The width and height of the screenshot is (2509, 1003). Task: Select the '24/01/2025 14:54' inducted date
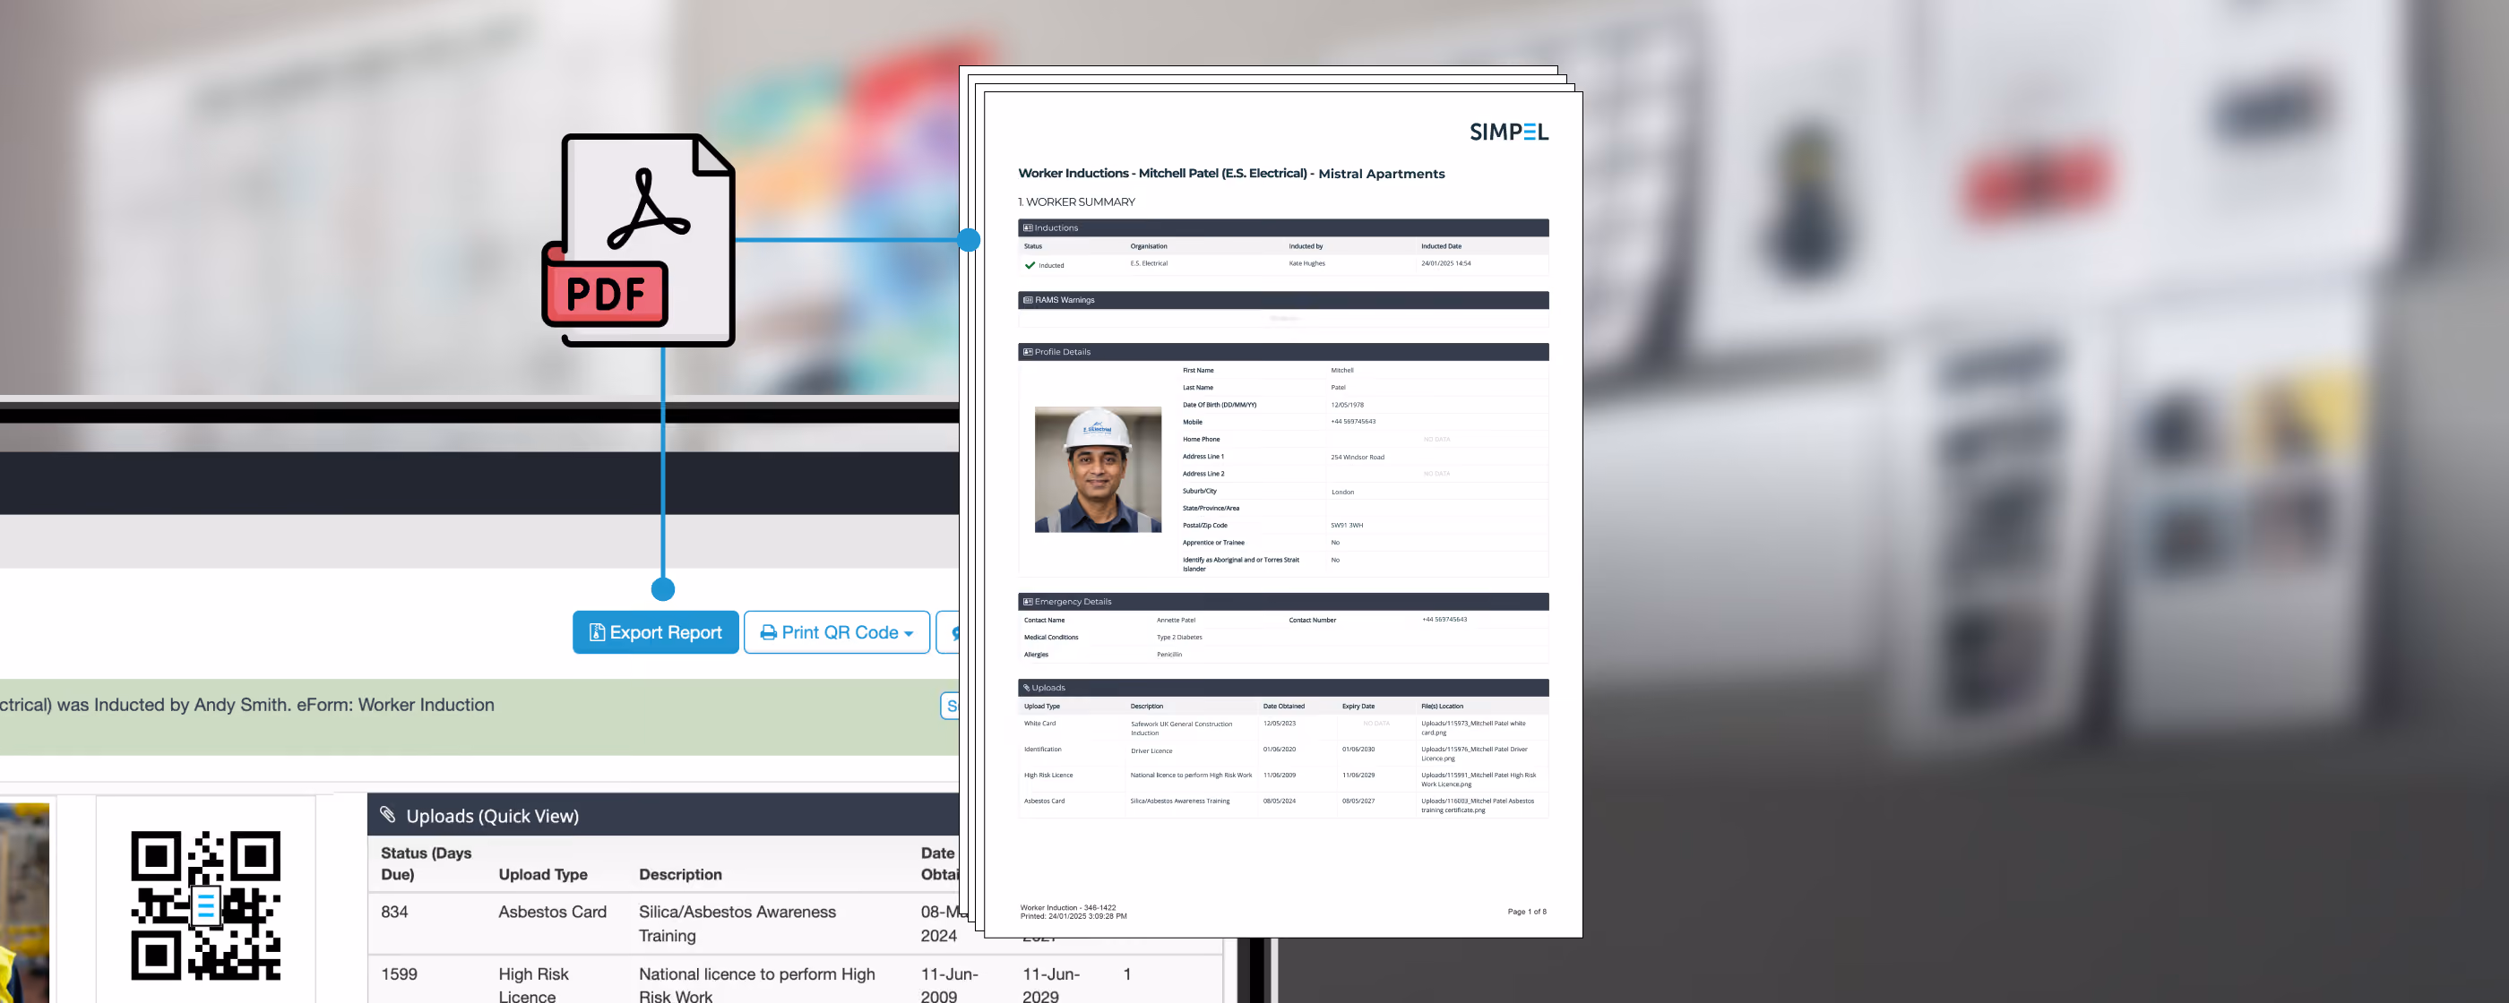(1445, 263)
